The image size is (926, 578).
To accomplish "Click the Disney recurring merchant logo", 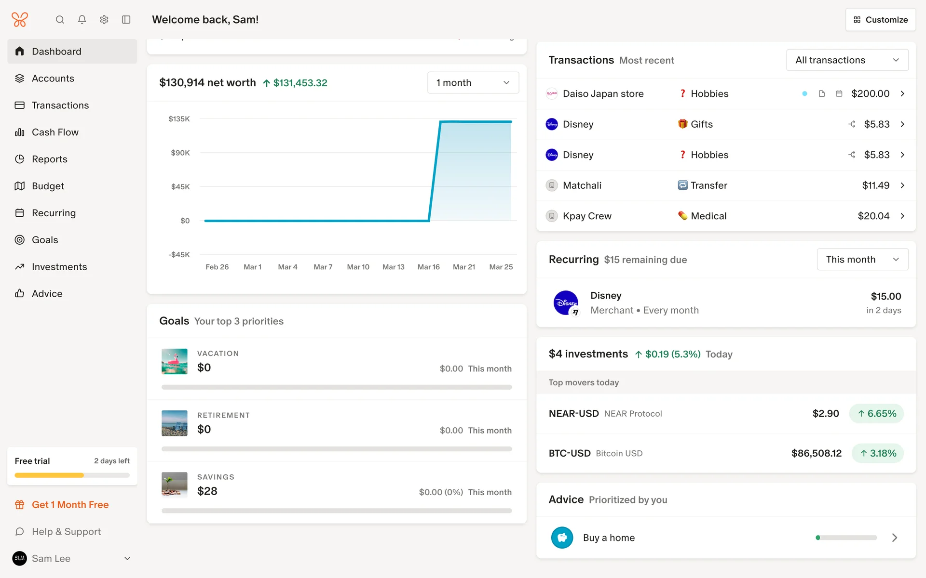I will coord(566,303).
